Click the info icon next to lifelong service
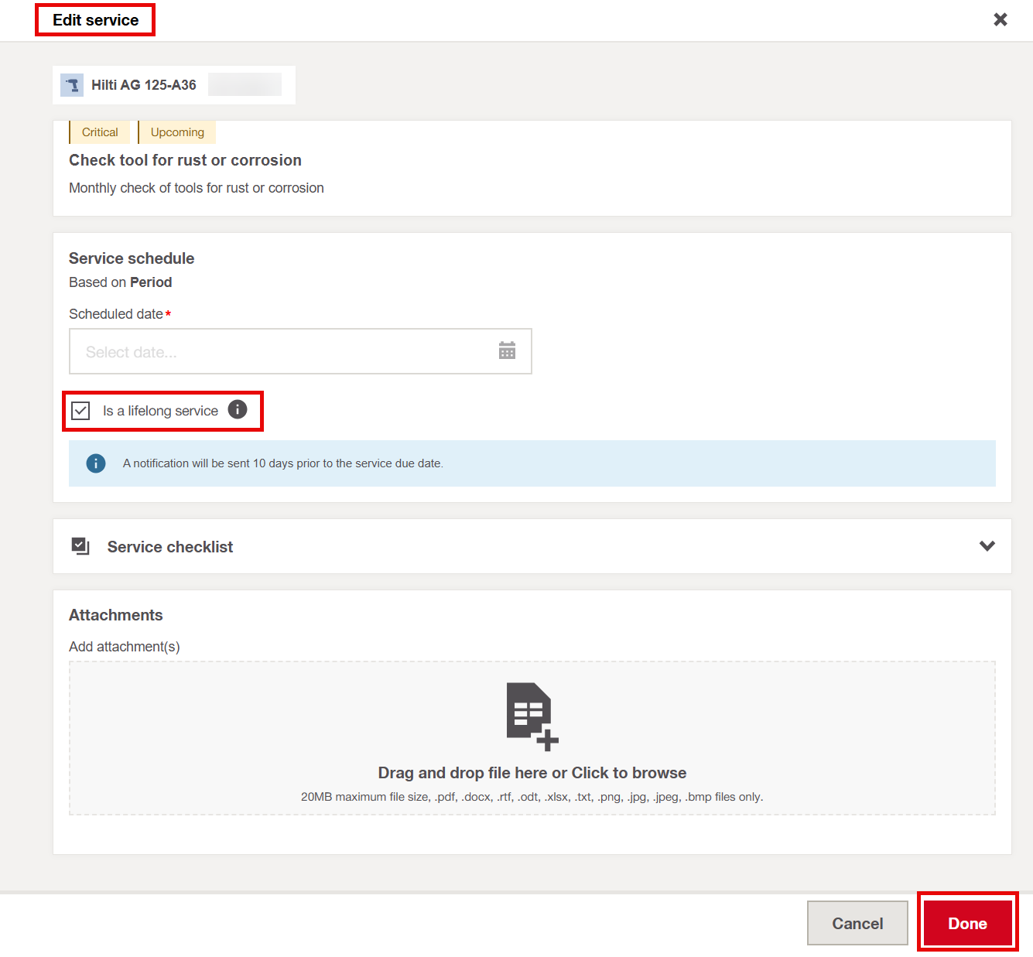 click(238, 409)
